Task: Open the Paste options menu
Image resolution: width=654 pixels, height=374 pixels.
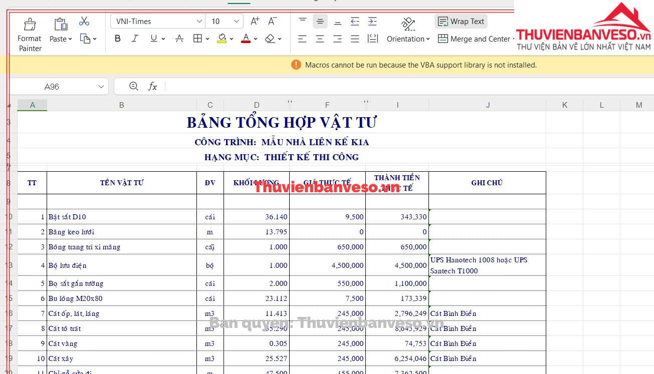Action: 61,39
